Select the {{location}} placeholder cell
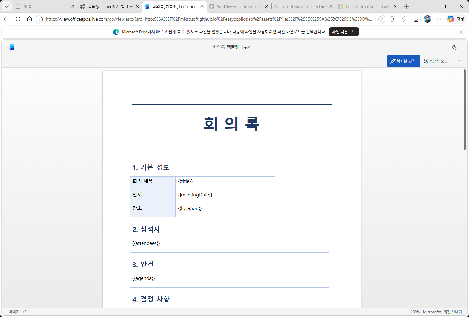 point(225,210)
